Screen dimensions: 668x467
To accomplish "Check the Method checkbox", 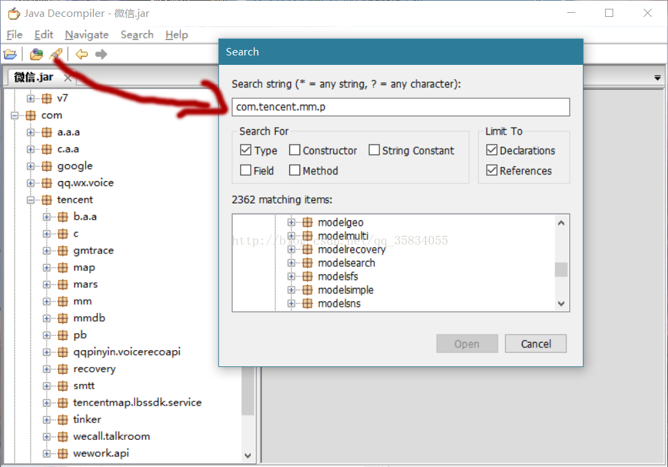I will (294, 170).
